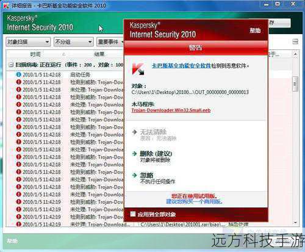Open the Trojan-Downloader.Win32.Small.eeb threat link

171,110
